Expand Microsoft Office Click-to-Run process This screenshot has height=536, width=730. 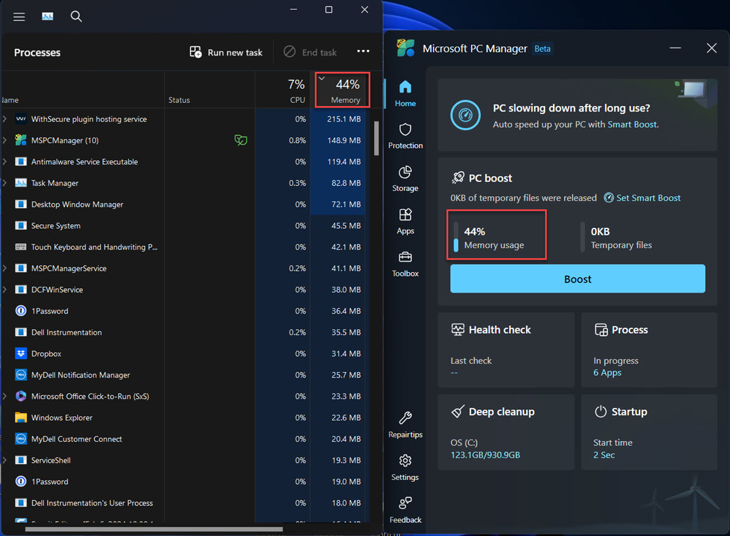(5, 397)
